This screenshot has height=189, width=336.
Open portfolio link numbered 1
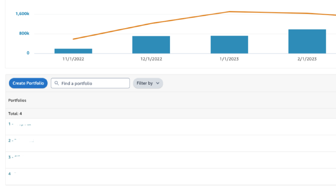point(20,124)
